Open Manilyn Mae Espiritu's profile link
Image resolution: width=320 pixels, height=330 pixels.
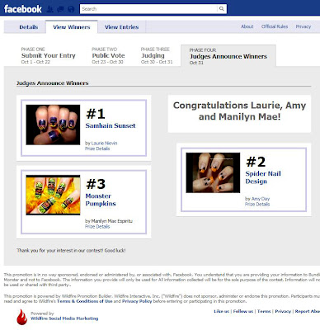click(112, 221)
